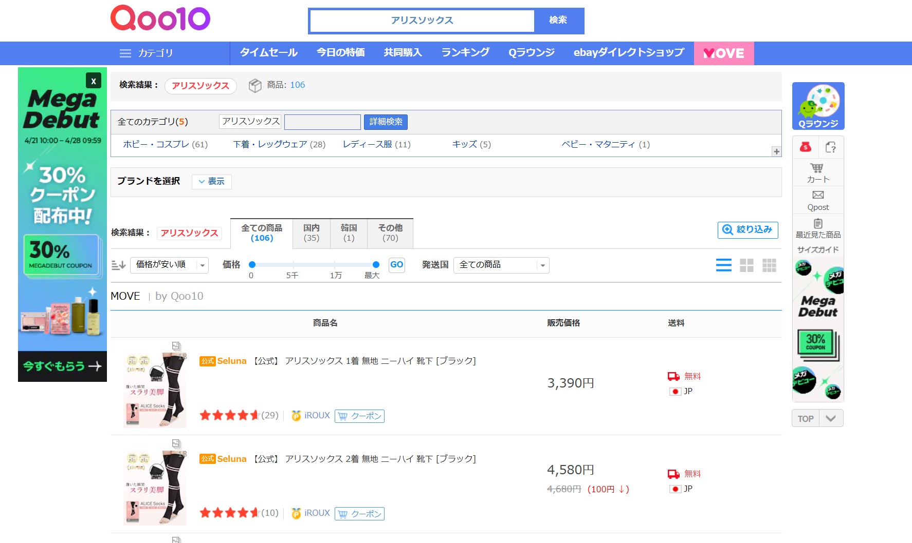Open the 発送国 shipping country dropdown

pos(500,265)
